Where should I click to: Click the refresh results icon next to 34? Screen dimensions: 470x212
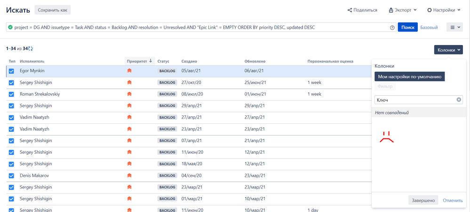[x=31, y=48]
